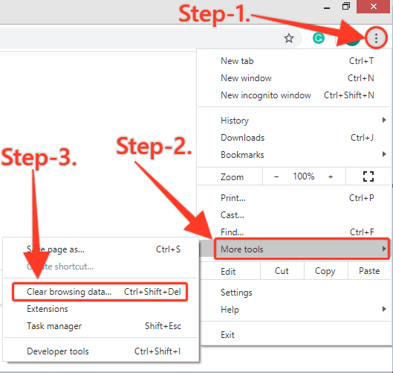Toggle fullscreen mode from the Zoom row

coord(368,176)
